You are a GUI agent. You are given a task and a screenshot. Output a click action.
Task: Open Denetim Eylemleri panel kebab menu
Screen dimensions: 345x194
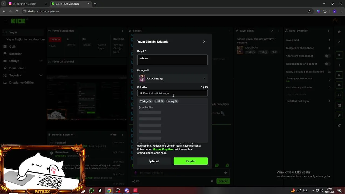(x=122, y=134)
